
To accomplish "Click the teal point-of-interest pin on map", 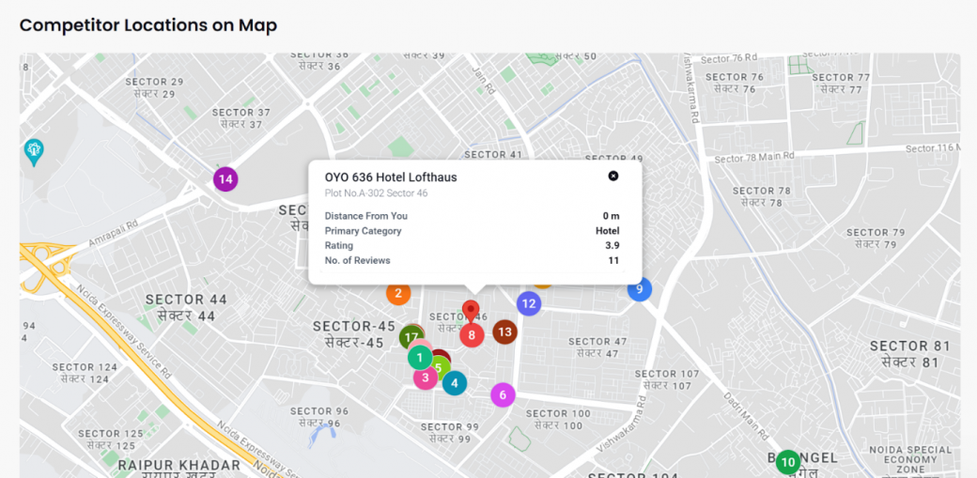I will pyautogui.click(x=34, y=152).
